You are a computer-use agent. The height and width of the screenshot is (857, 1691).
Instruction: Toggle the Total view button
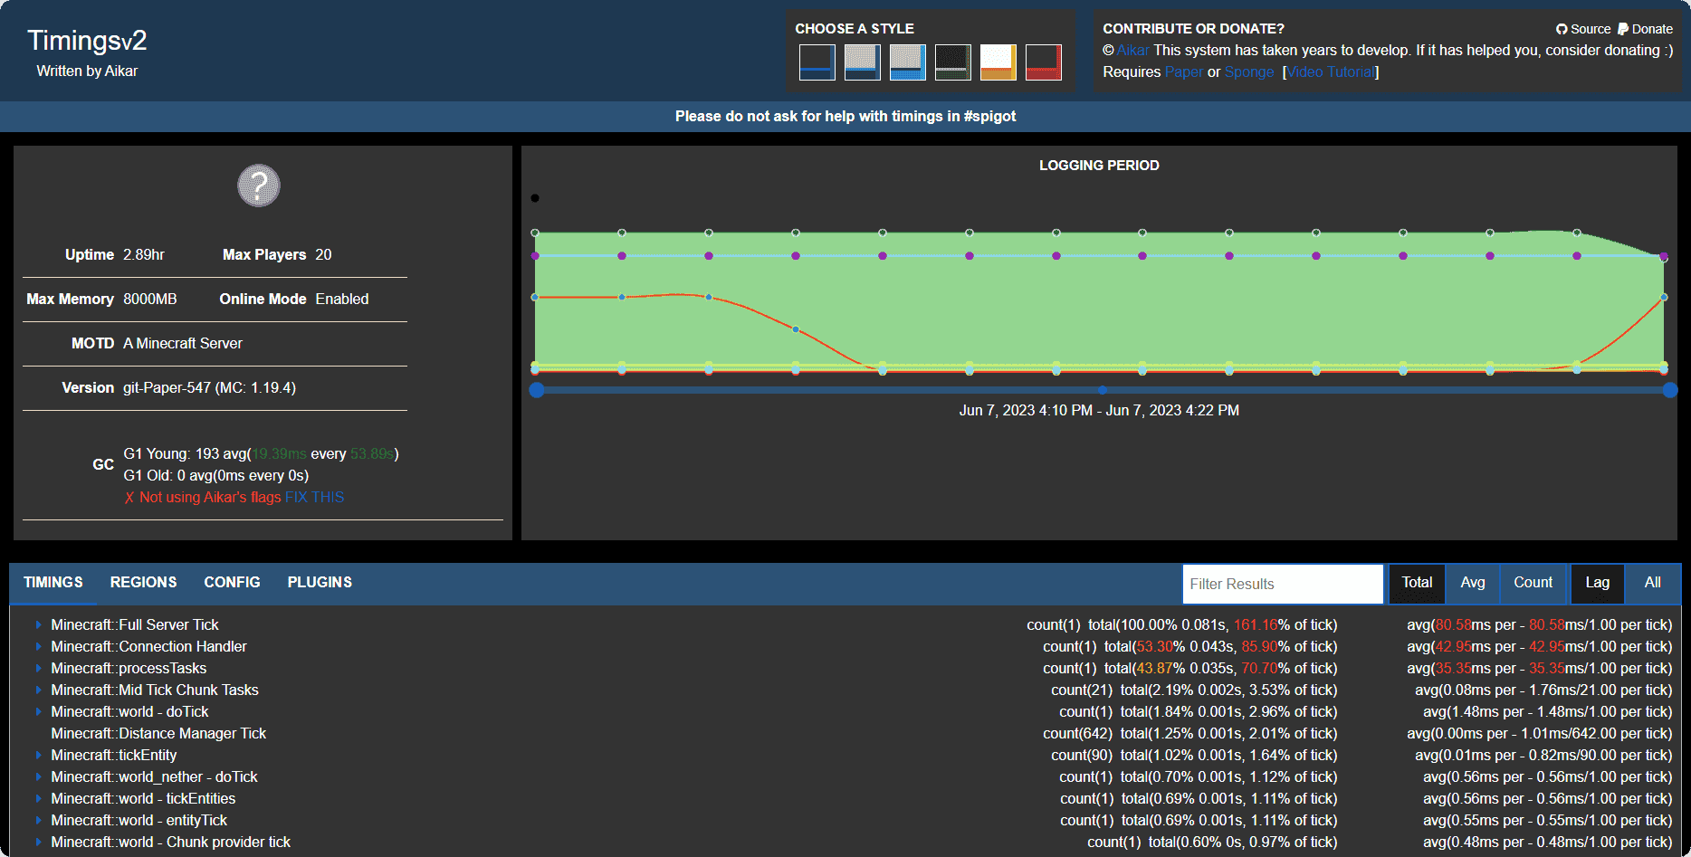click(1417, 583)
